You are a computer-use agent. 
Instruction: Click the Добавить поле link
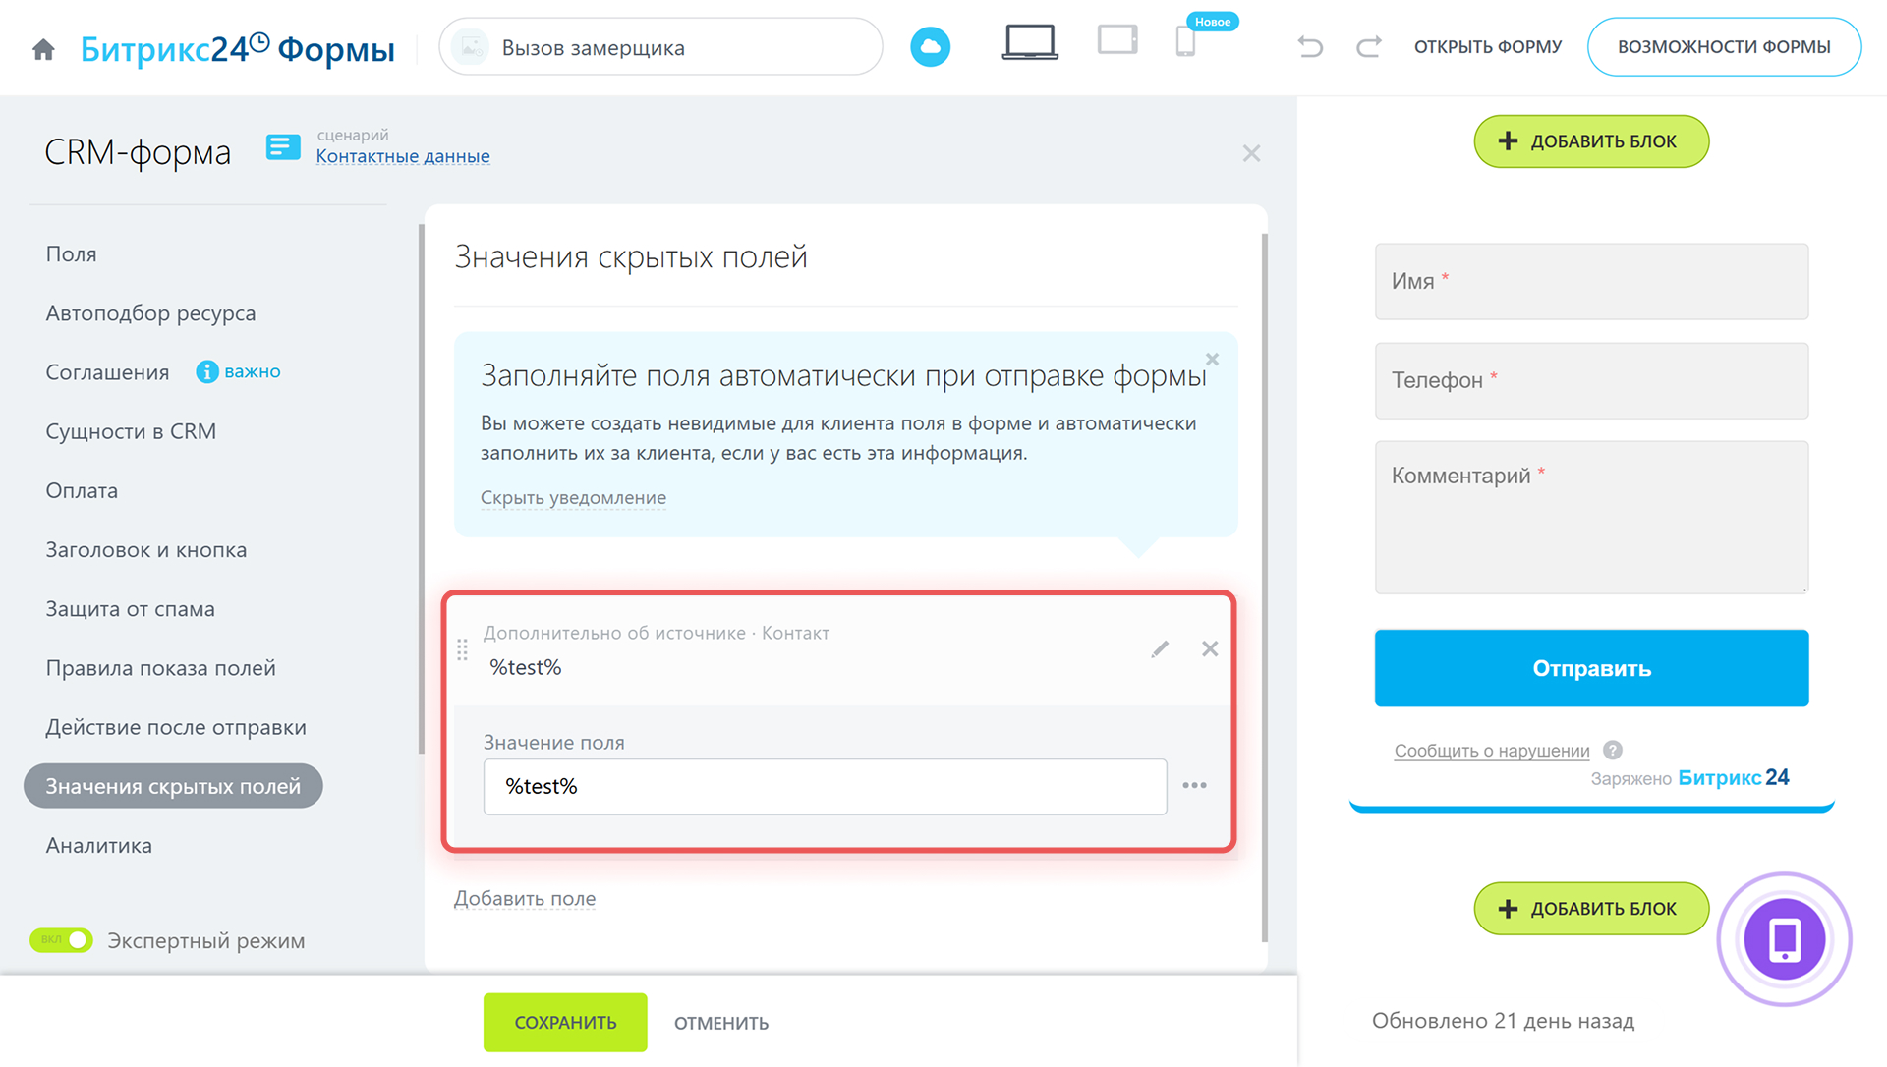[x=524, y=898]
